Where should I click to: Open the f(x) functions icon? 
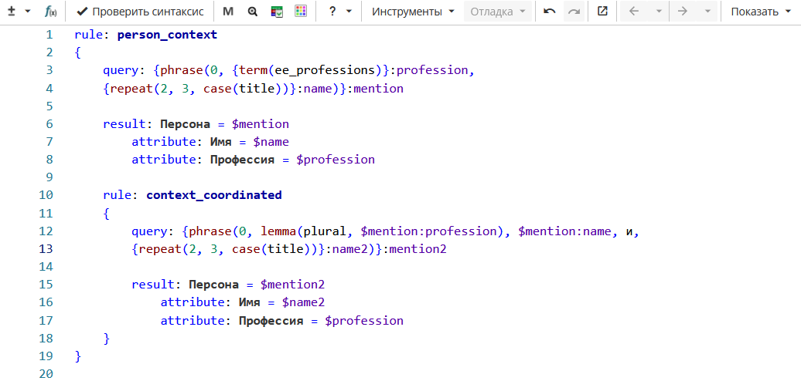pos(50,12)
